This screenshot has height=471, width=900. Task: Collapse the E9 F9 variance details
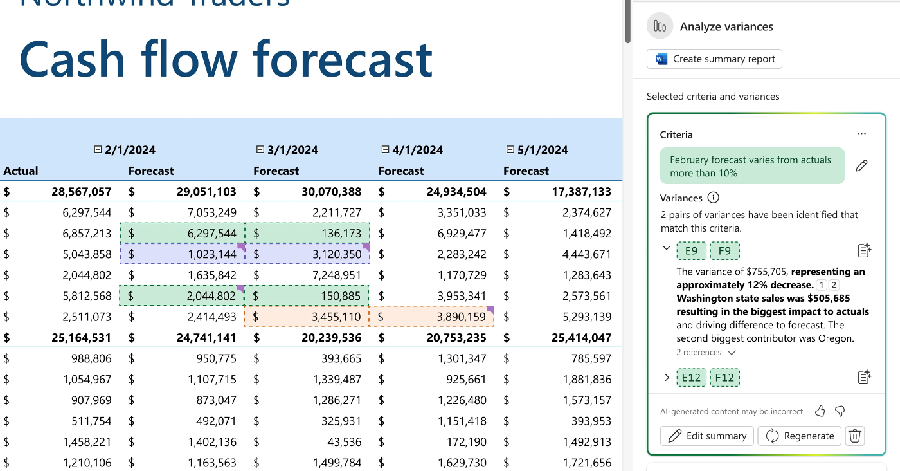coord(667,249)
